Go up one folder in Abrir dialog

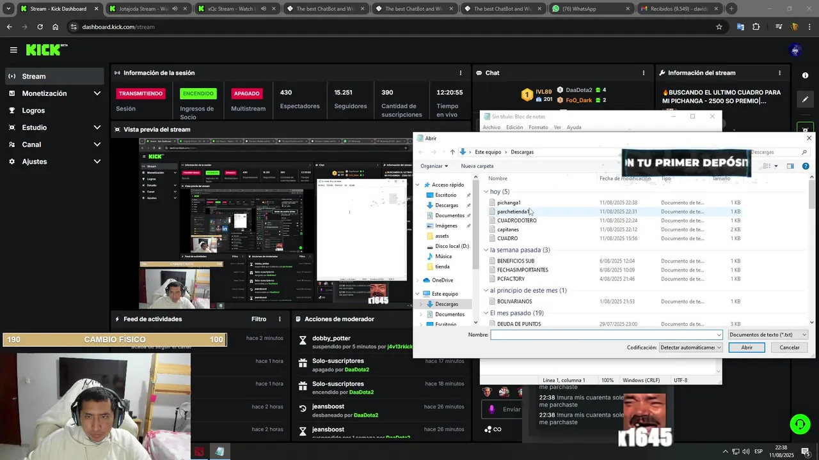452,152
